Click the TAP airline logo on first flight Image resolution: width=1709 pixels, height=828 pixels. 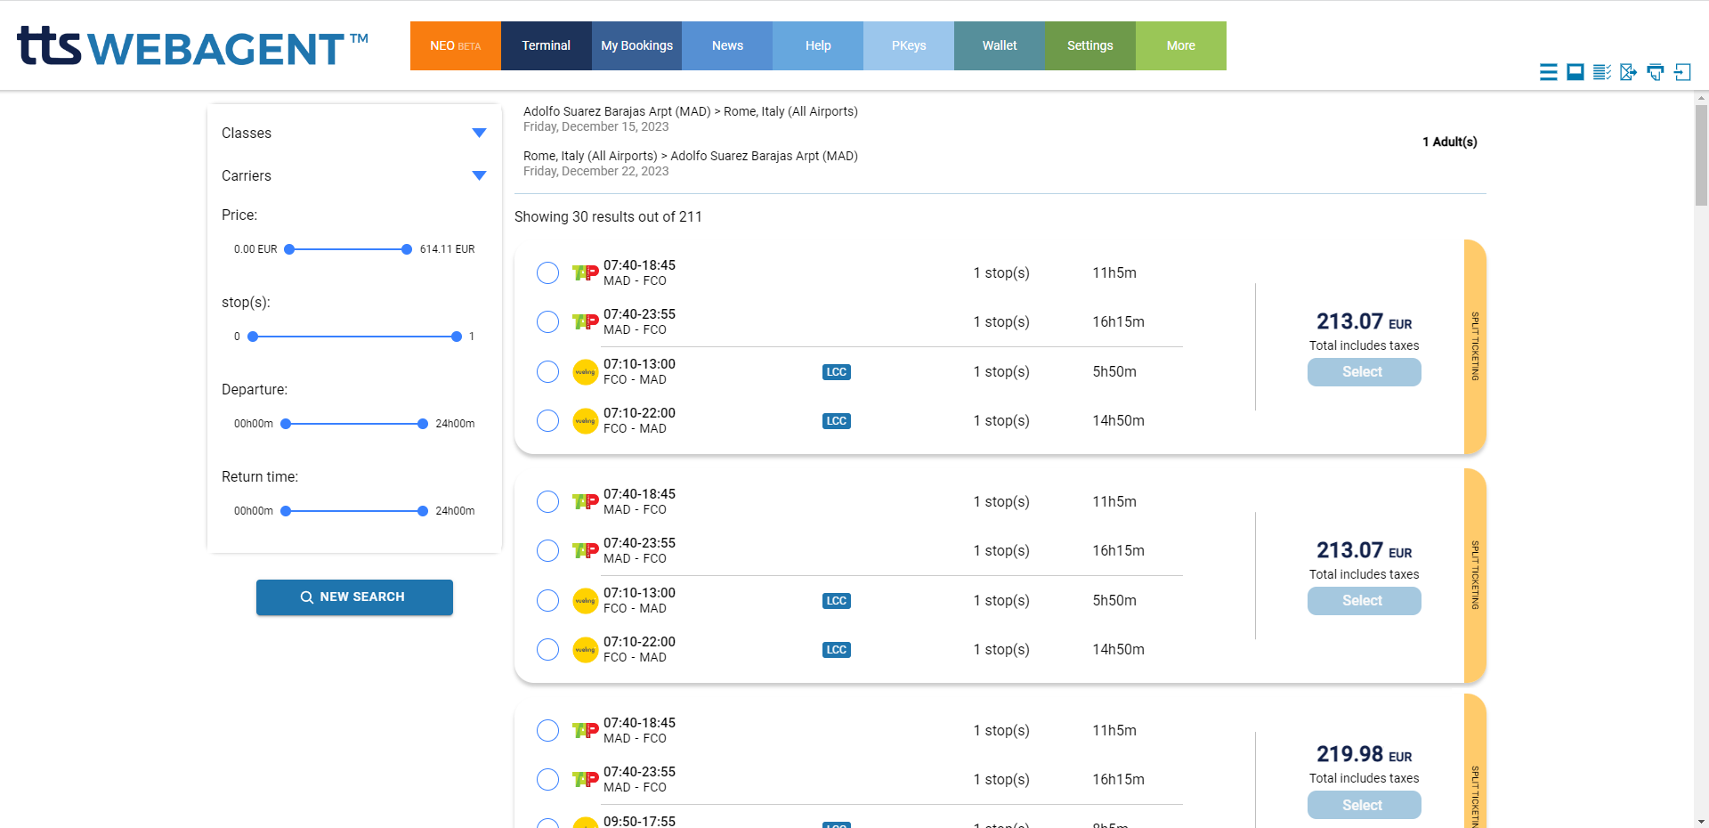coord(585,272)
